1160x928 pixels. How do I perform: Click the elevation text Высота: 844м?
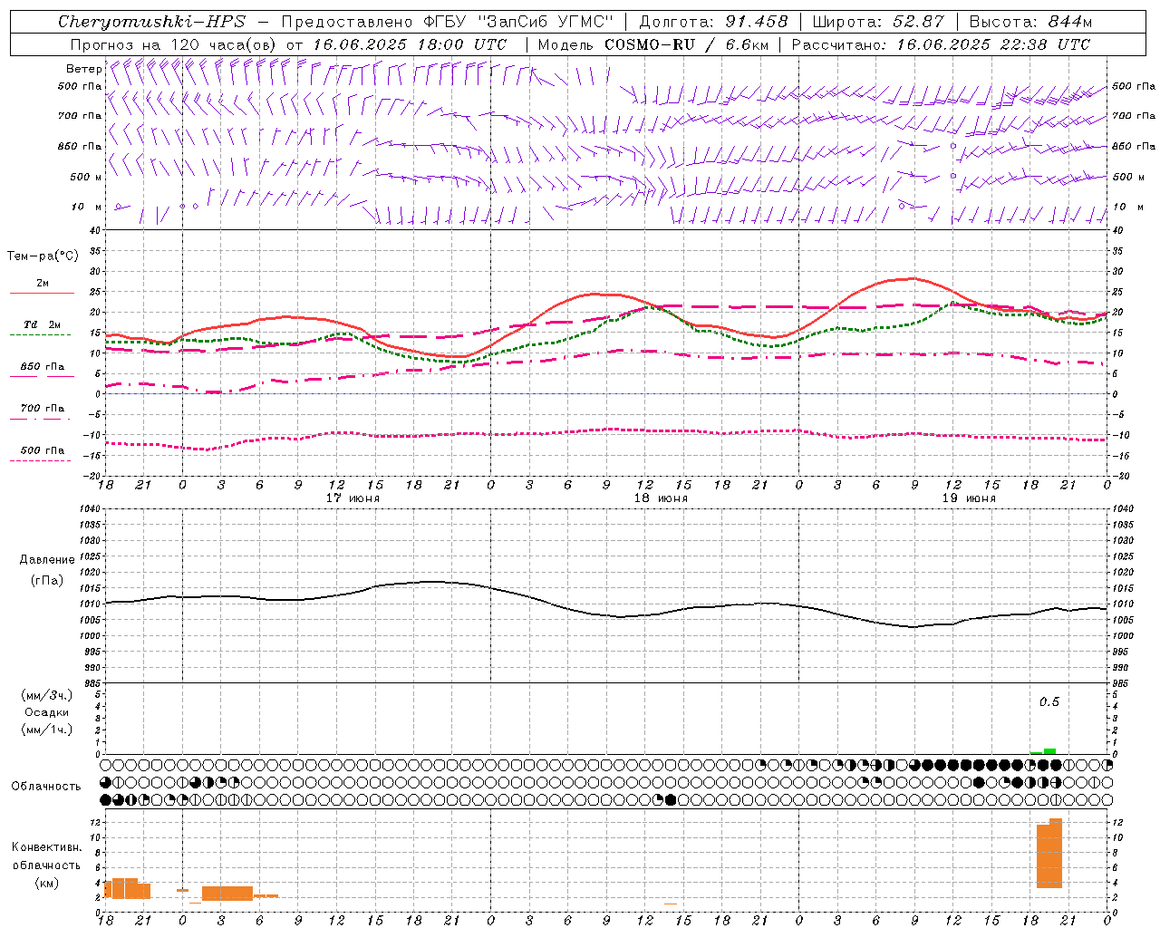[x=1030, y=22]
